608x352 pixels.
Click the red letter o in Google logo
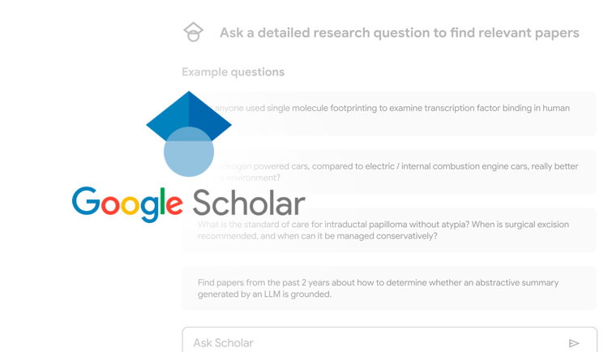point(112,207)
